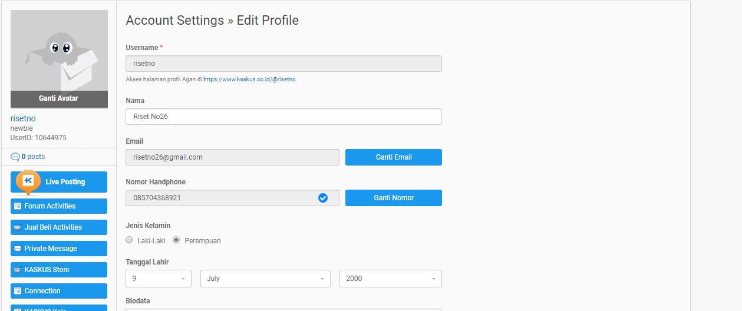The height and width of the screenshot is (311, 742).
Task: Open the birth year 2000 dropdown
Action: (390, 279)
